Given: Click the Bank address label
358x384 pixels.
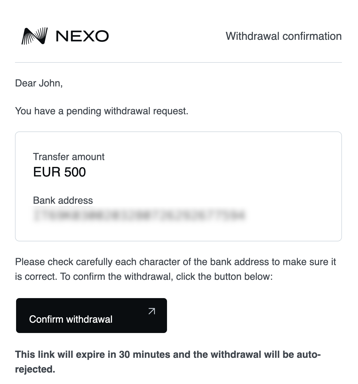Looking at the screenshot, I should [x=62, y=201].
